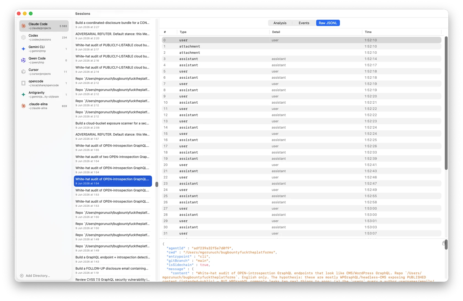Open the PUBLICLY-LISTABLE cloud audit at 2:14
The image size is (463, 301).
click(x=113, y=70)
